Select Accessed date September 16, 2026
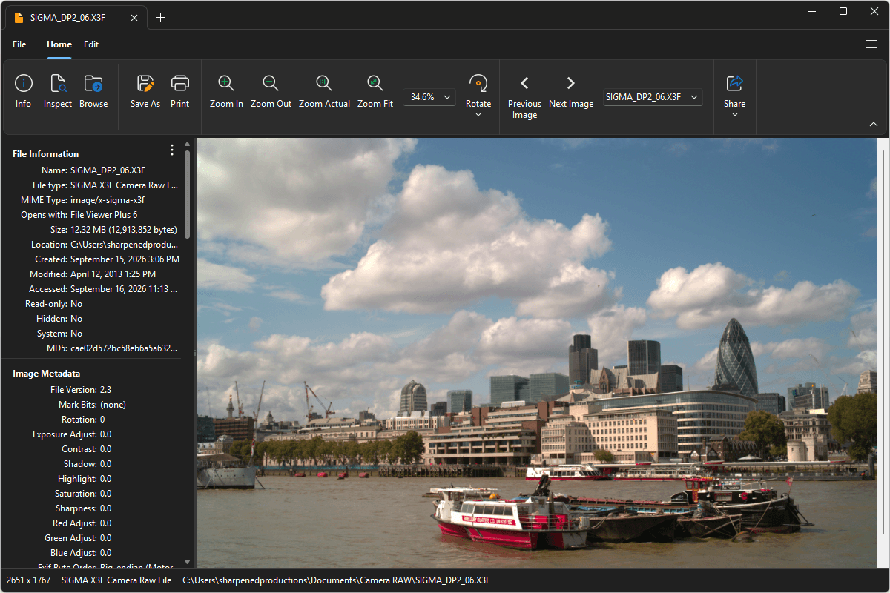This screenshot has width=890, height=593. point(124,289)
